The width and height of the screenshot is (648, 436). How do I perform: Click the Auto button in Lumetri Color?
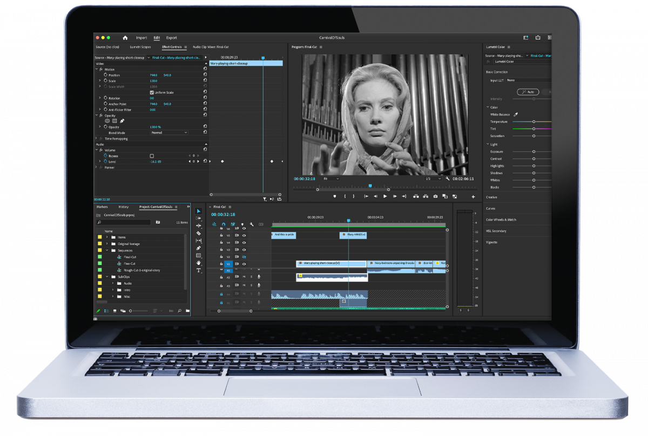pos(528,92)
